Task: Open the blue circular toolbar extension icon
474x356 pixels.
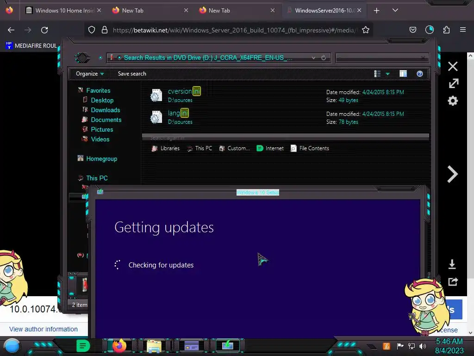Action: [429, 30]
